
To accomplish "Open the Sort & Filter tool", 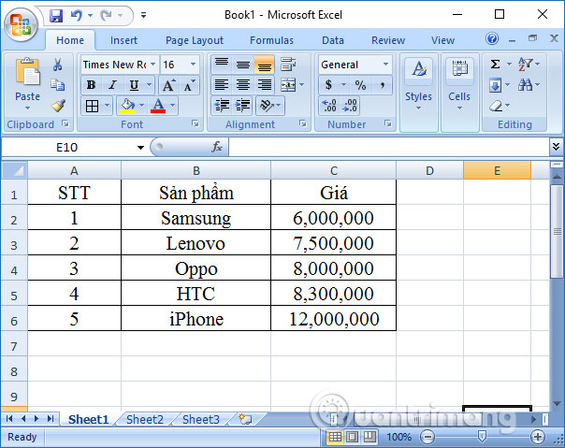I will [x=526, y=65].
